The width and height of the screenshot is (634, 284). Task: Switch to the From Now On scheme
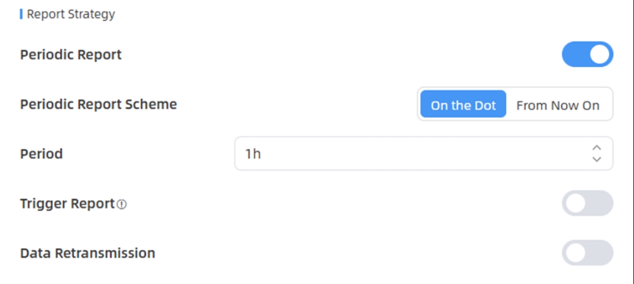pos(558,104)
